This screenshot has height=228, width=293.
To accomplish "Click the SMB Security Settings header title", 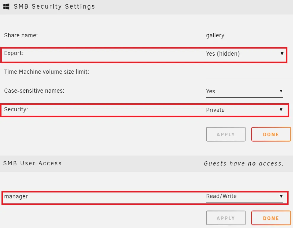I will pos(54,7).
